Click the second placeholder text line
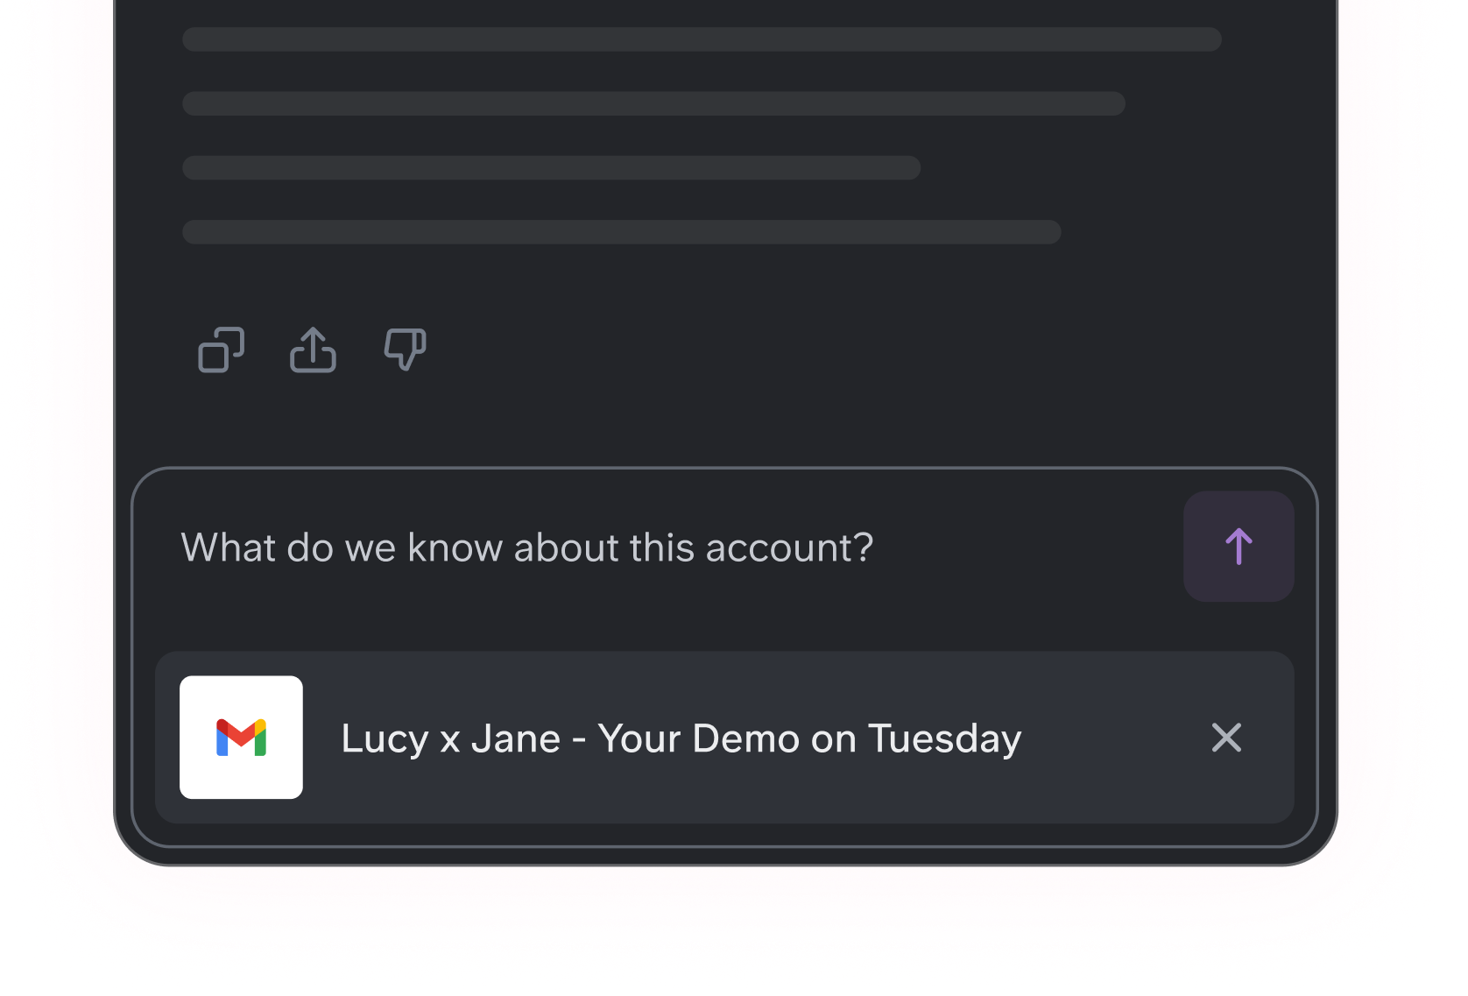 [x=653, y=103]
